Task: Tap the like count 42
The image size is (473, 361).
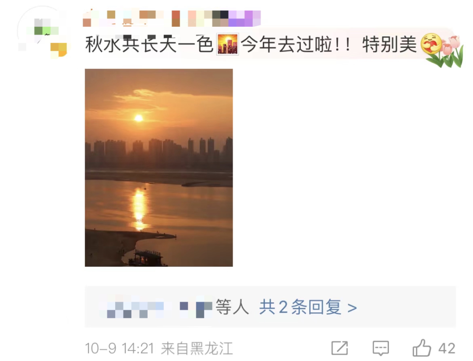Action: [x=447, y=348]
